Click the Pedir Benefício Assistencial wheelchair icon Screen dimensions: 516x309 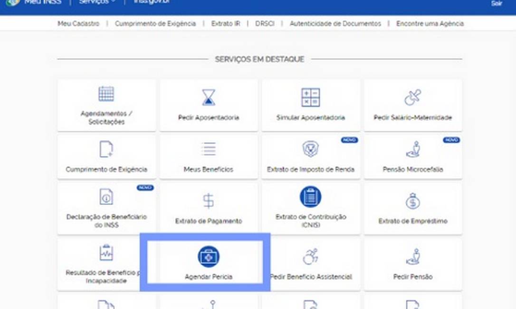pyautogui.click(x=310, y=257)
